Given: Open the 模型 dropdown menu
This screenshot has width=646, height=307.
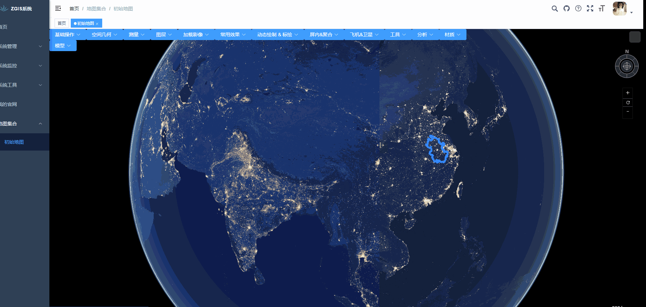Looking at the screenshot, I should point(63,46).
